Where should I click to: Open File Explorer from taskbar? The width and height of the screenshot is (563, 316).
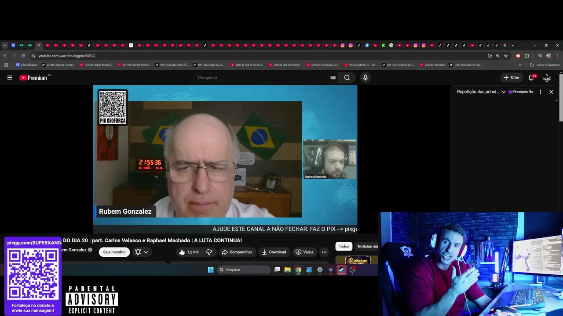(x=287, y=270)
